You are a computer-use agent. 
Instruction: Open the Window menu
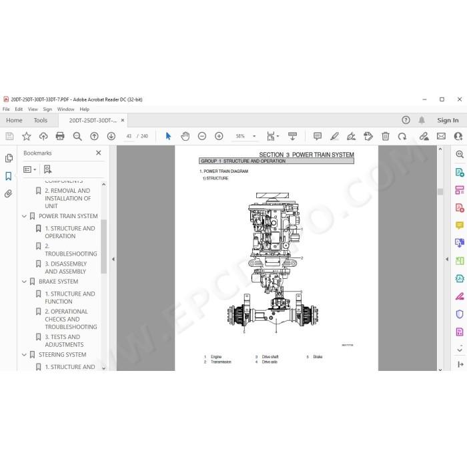[x=65, y=109]
